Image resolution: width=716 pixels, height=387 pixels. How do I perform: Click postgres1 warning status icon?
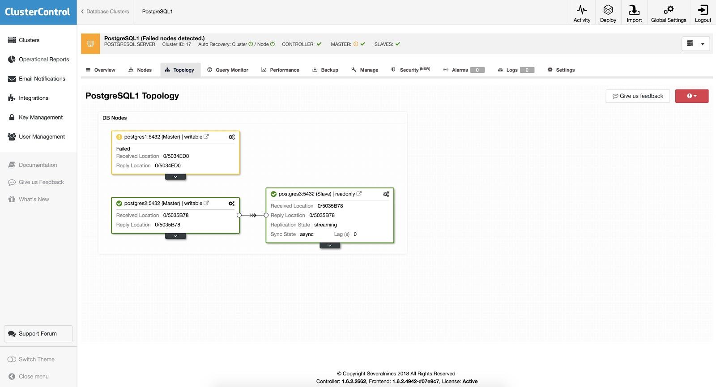[x=119, y=137]
